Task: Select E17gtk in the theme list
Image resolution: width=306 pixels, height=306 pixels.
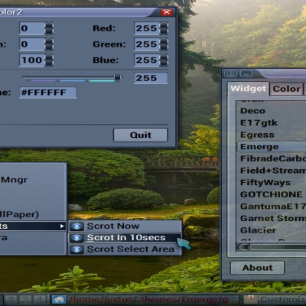Action: coord(272,123)
